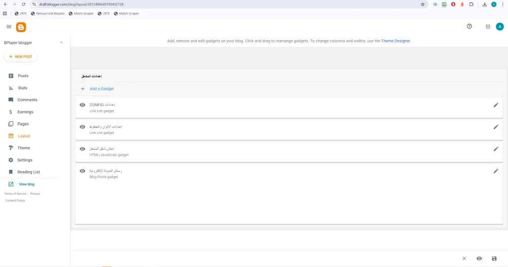Open the Privacy link
508x267 pixels.
35,194
